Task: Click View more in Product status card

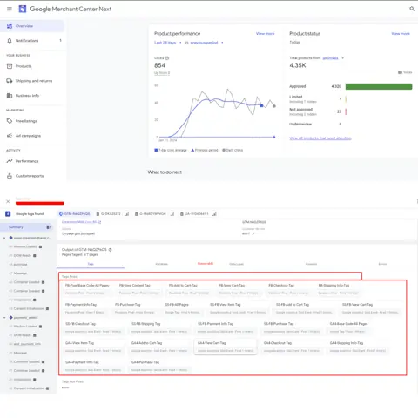Action: 401,34
